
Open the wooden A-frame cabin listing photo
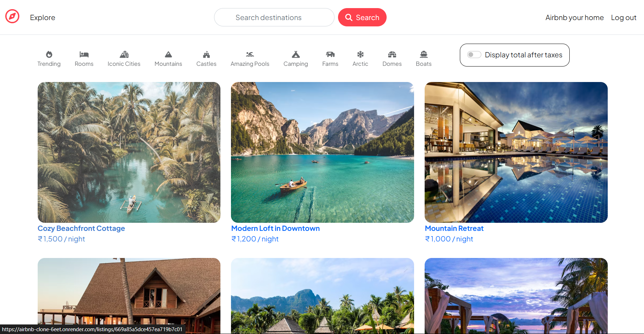[x=129, y=296]
